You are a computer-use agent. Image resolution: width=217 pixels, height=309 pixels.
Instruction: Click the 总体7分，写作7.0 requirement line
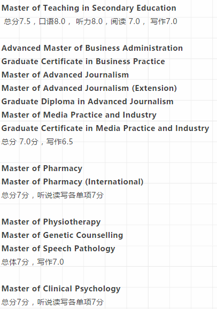point(33,262)
